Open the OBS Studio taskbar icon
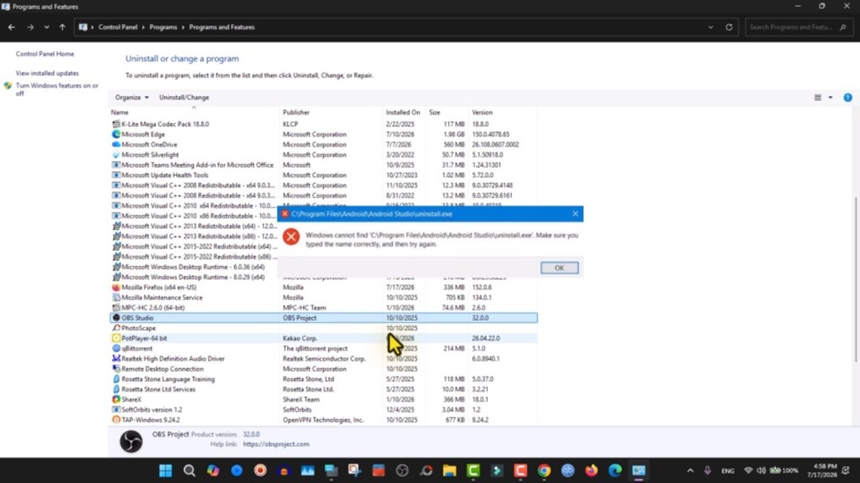 tap(402, 471)
